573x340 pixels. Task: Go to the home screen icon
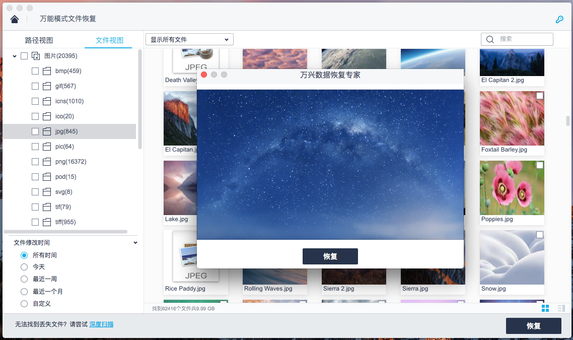click(15, 19)
